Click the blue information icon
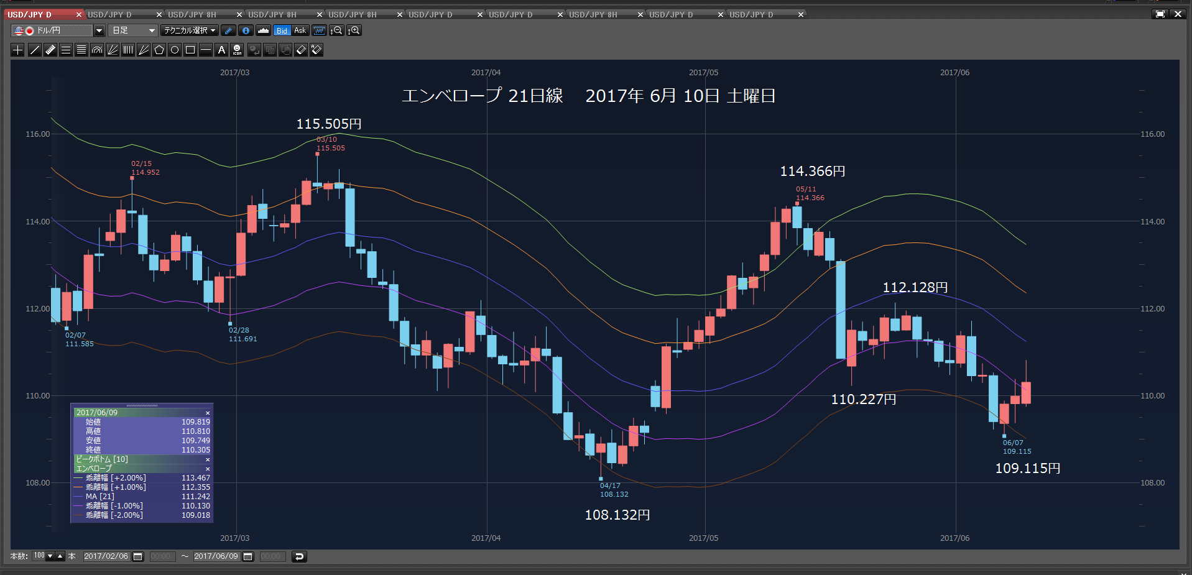The image size is (1192, 575). pyautogui.click(x=246, y=30)
